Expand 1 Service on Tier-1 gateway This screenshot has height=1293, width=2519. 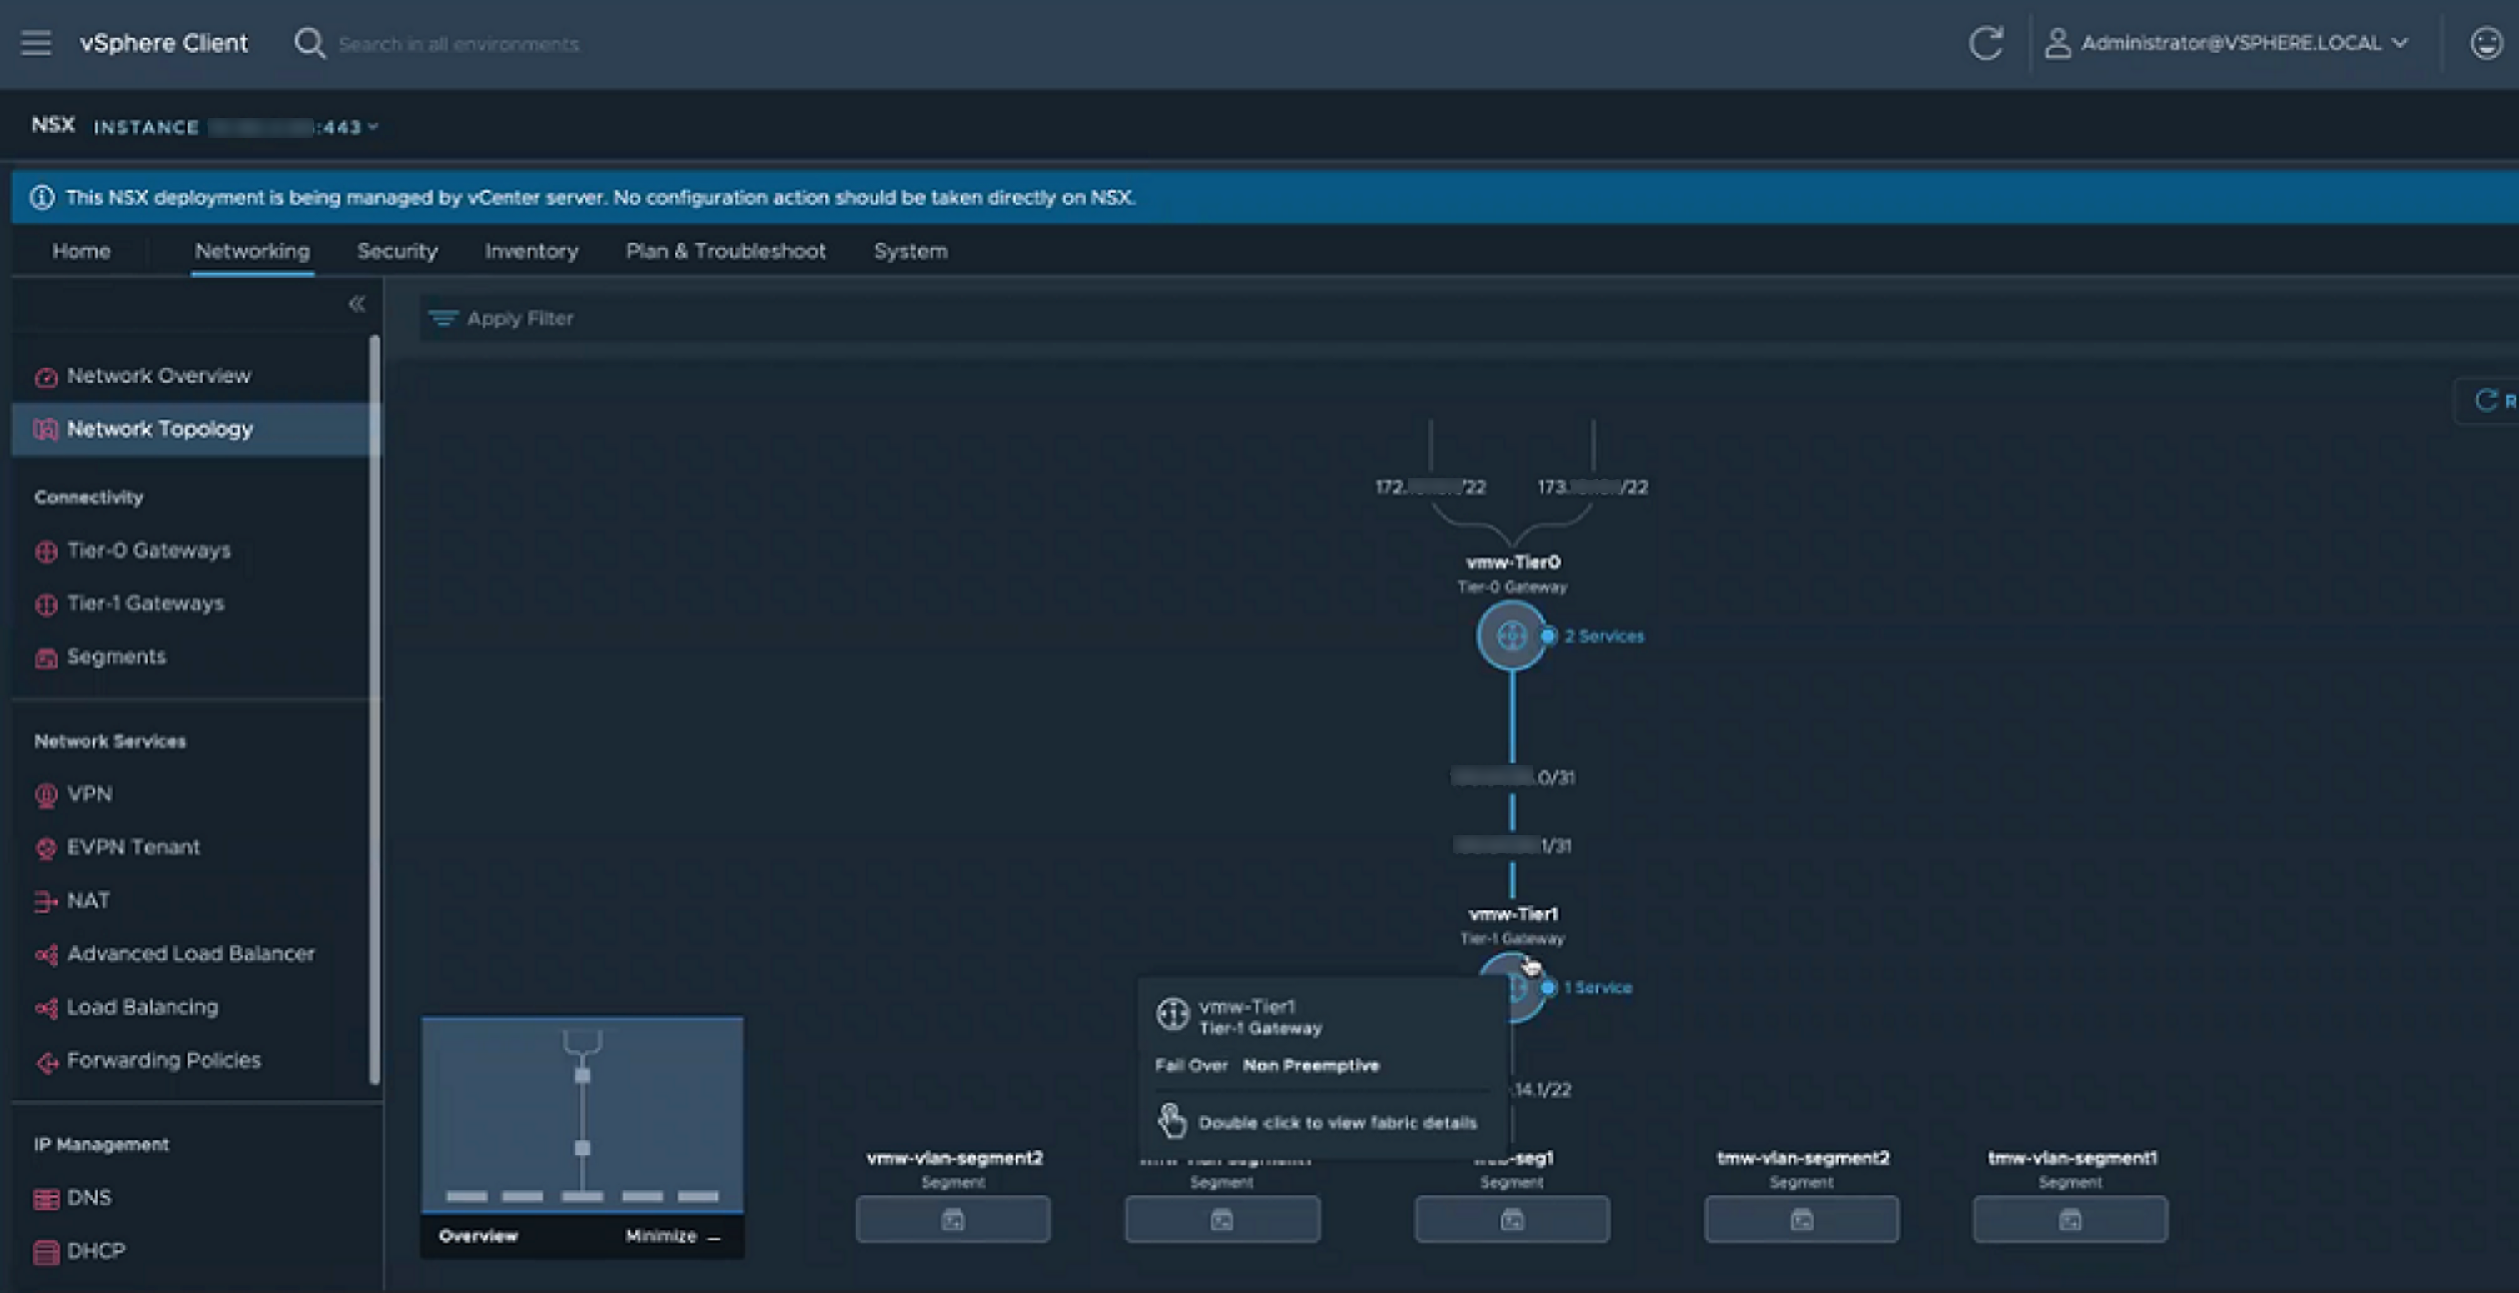click(x=1598, y=988)
